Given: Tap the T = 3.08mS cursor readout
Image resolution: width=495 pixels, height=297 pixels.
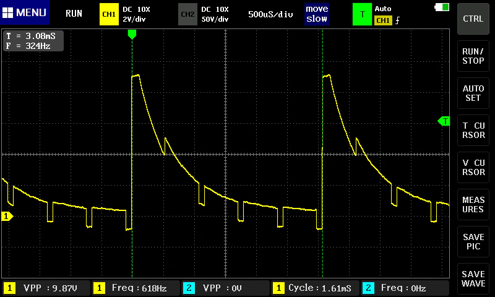Looking at the screenshot, I should tap(31, 36).
